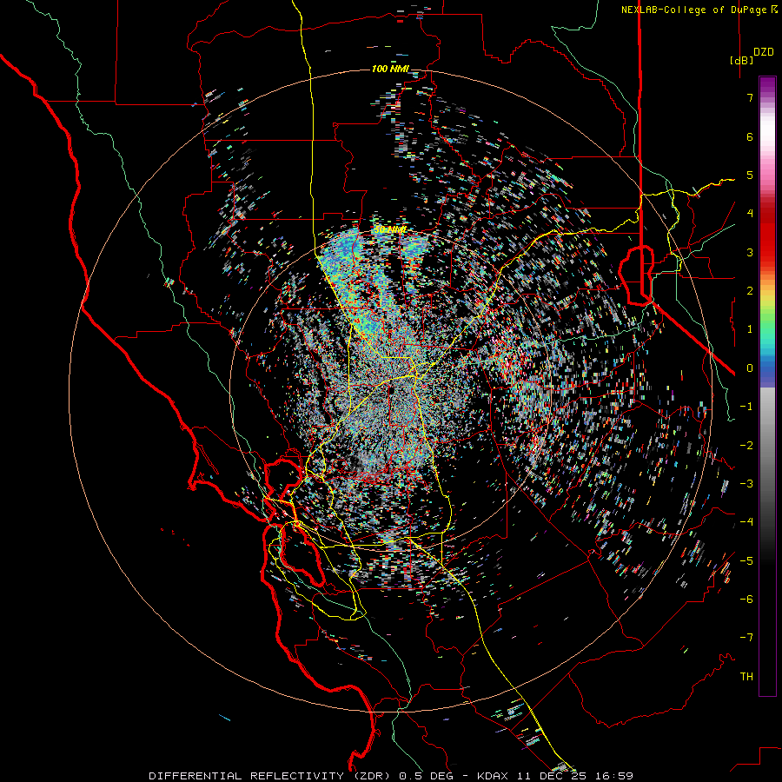Click the 0 tick label on color scale
This screenshot has height=782, width=782.
tap(750, 368)
